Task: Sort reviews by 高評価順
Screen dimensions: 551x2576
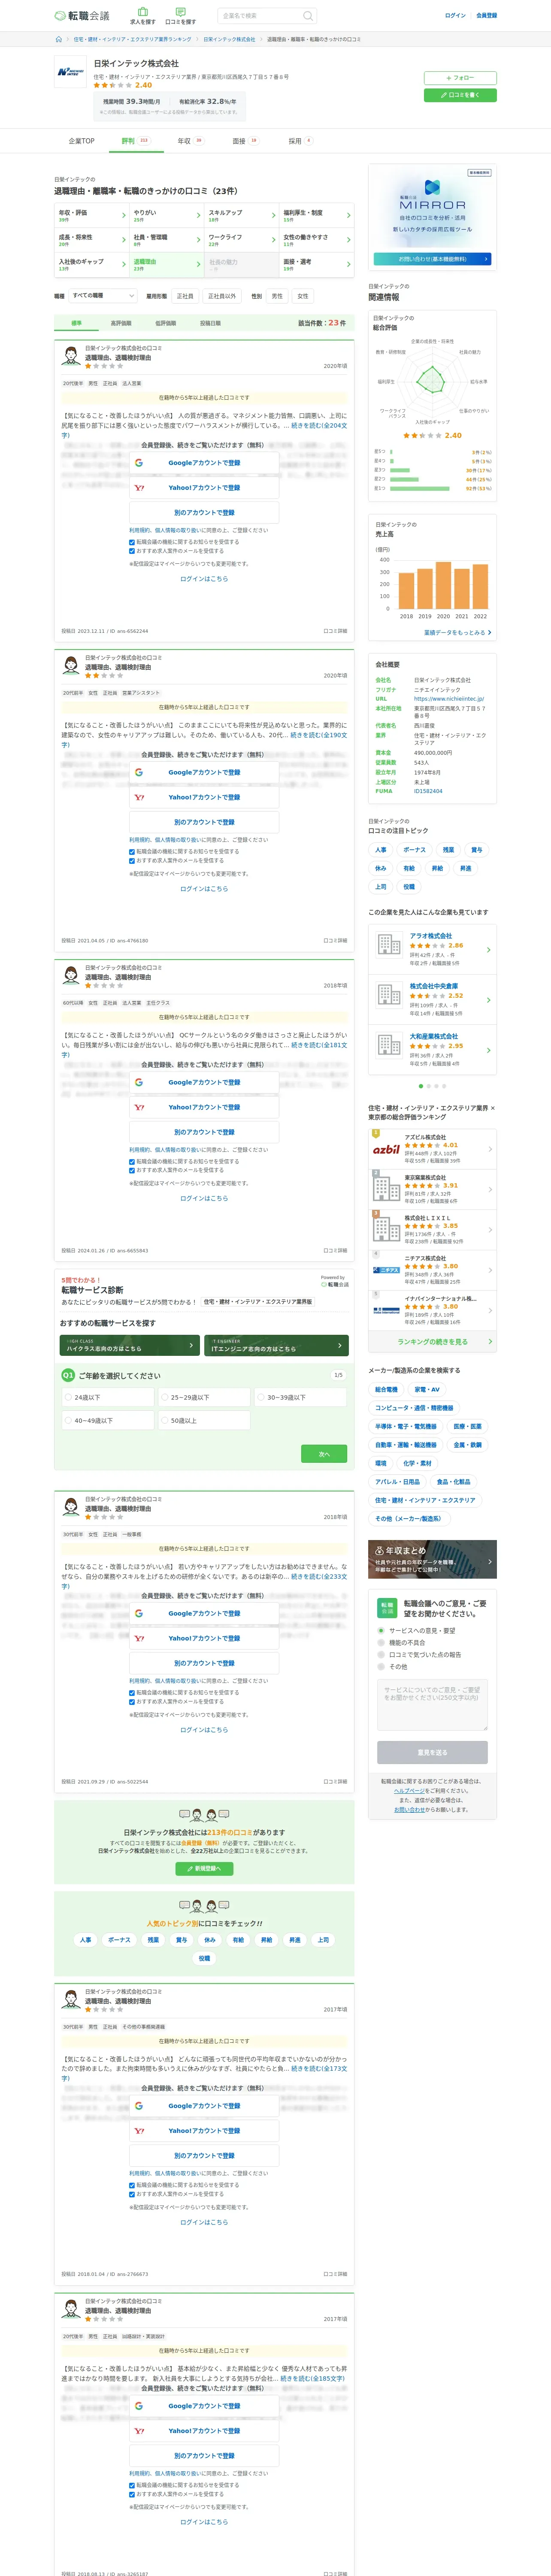Action: [x=121, y=323]
